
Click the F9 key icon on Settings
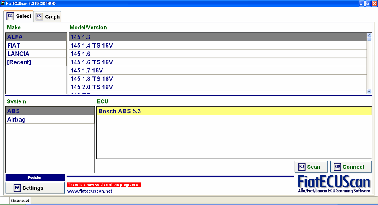(x=17, y=188)
